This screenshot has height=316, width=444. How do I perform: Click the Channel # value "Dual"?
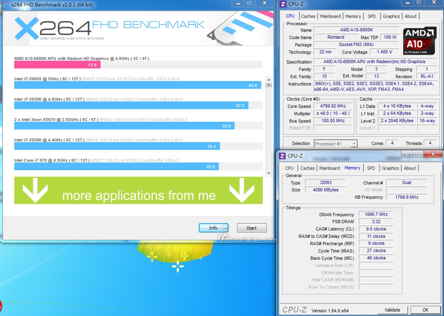pos(407,182)
